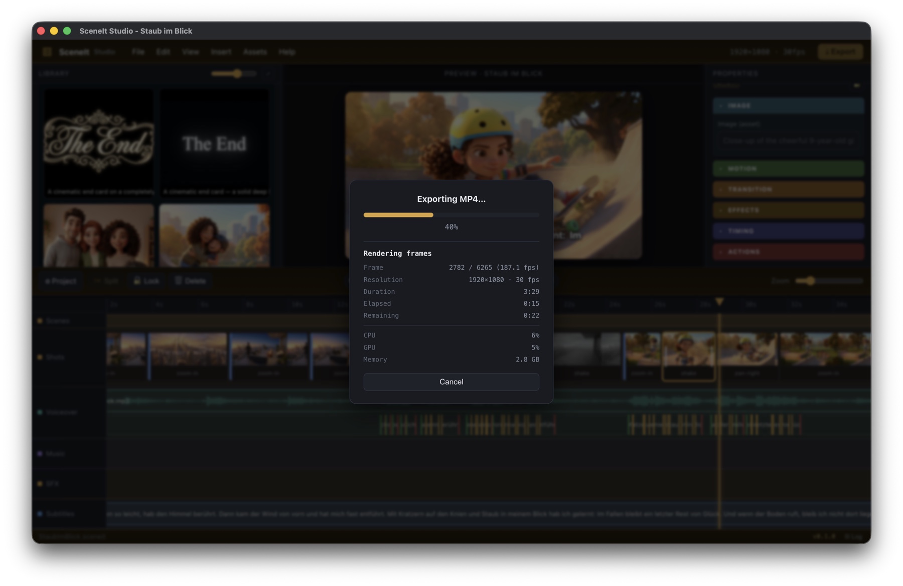Click the Delete button with trash icon
903x586 pixels.
(x=190, y=281)
